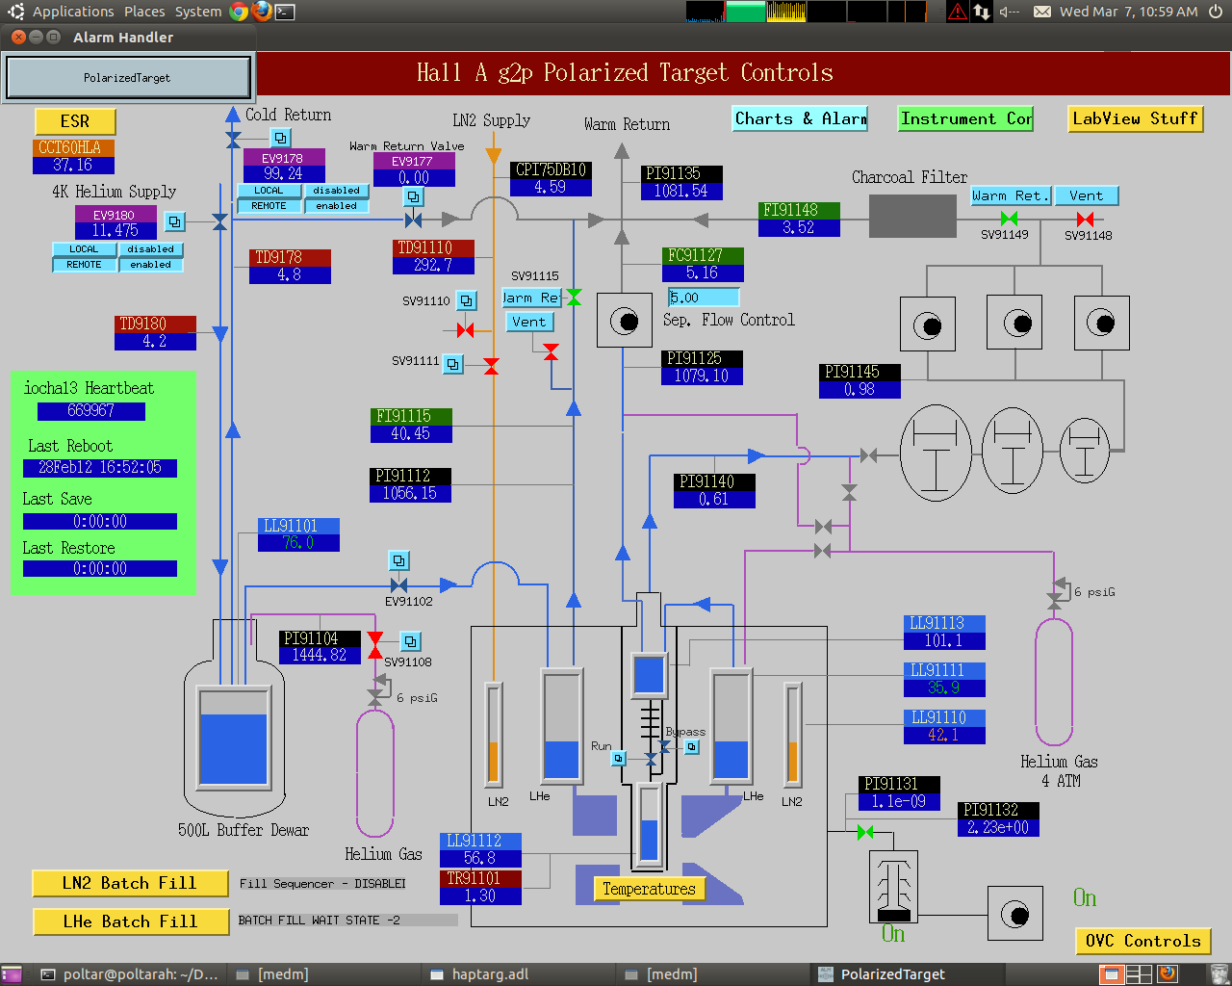Click the red SV91111 valve symbol

click(491, 366)
